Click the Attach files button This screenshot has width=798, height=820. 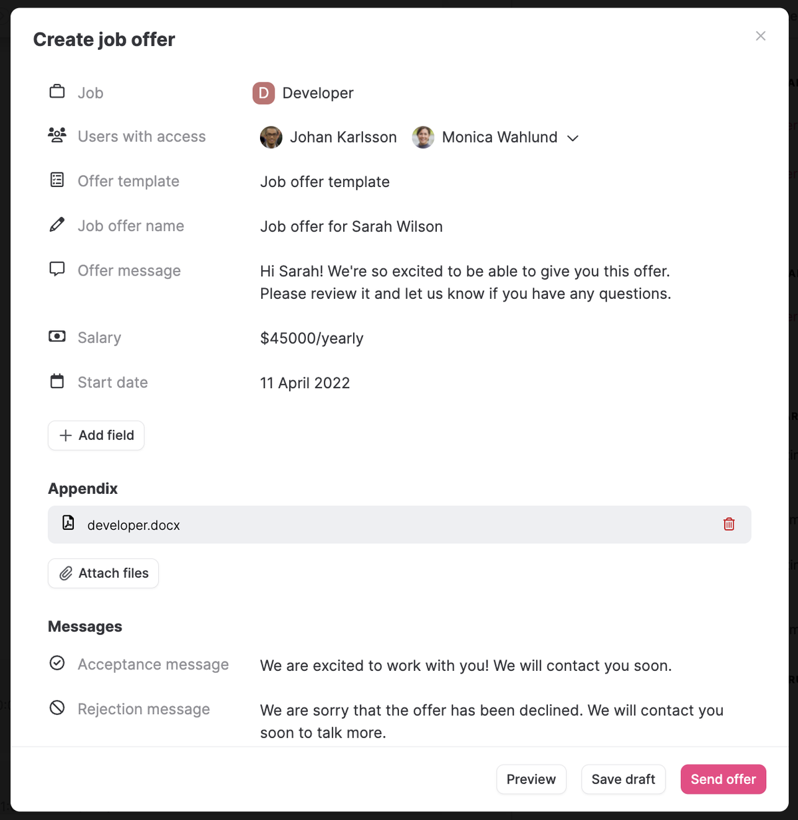(103, 573)
